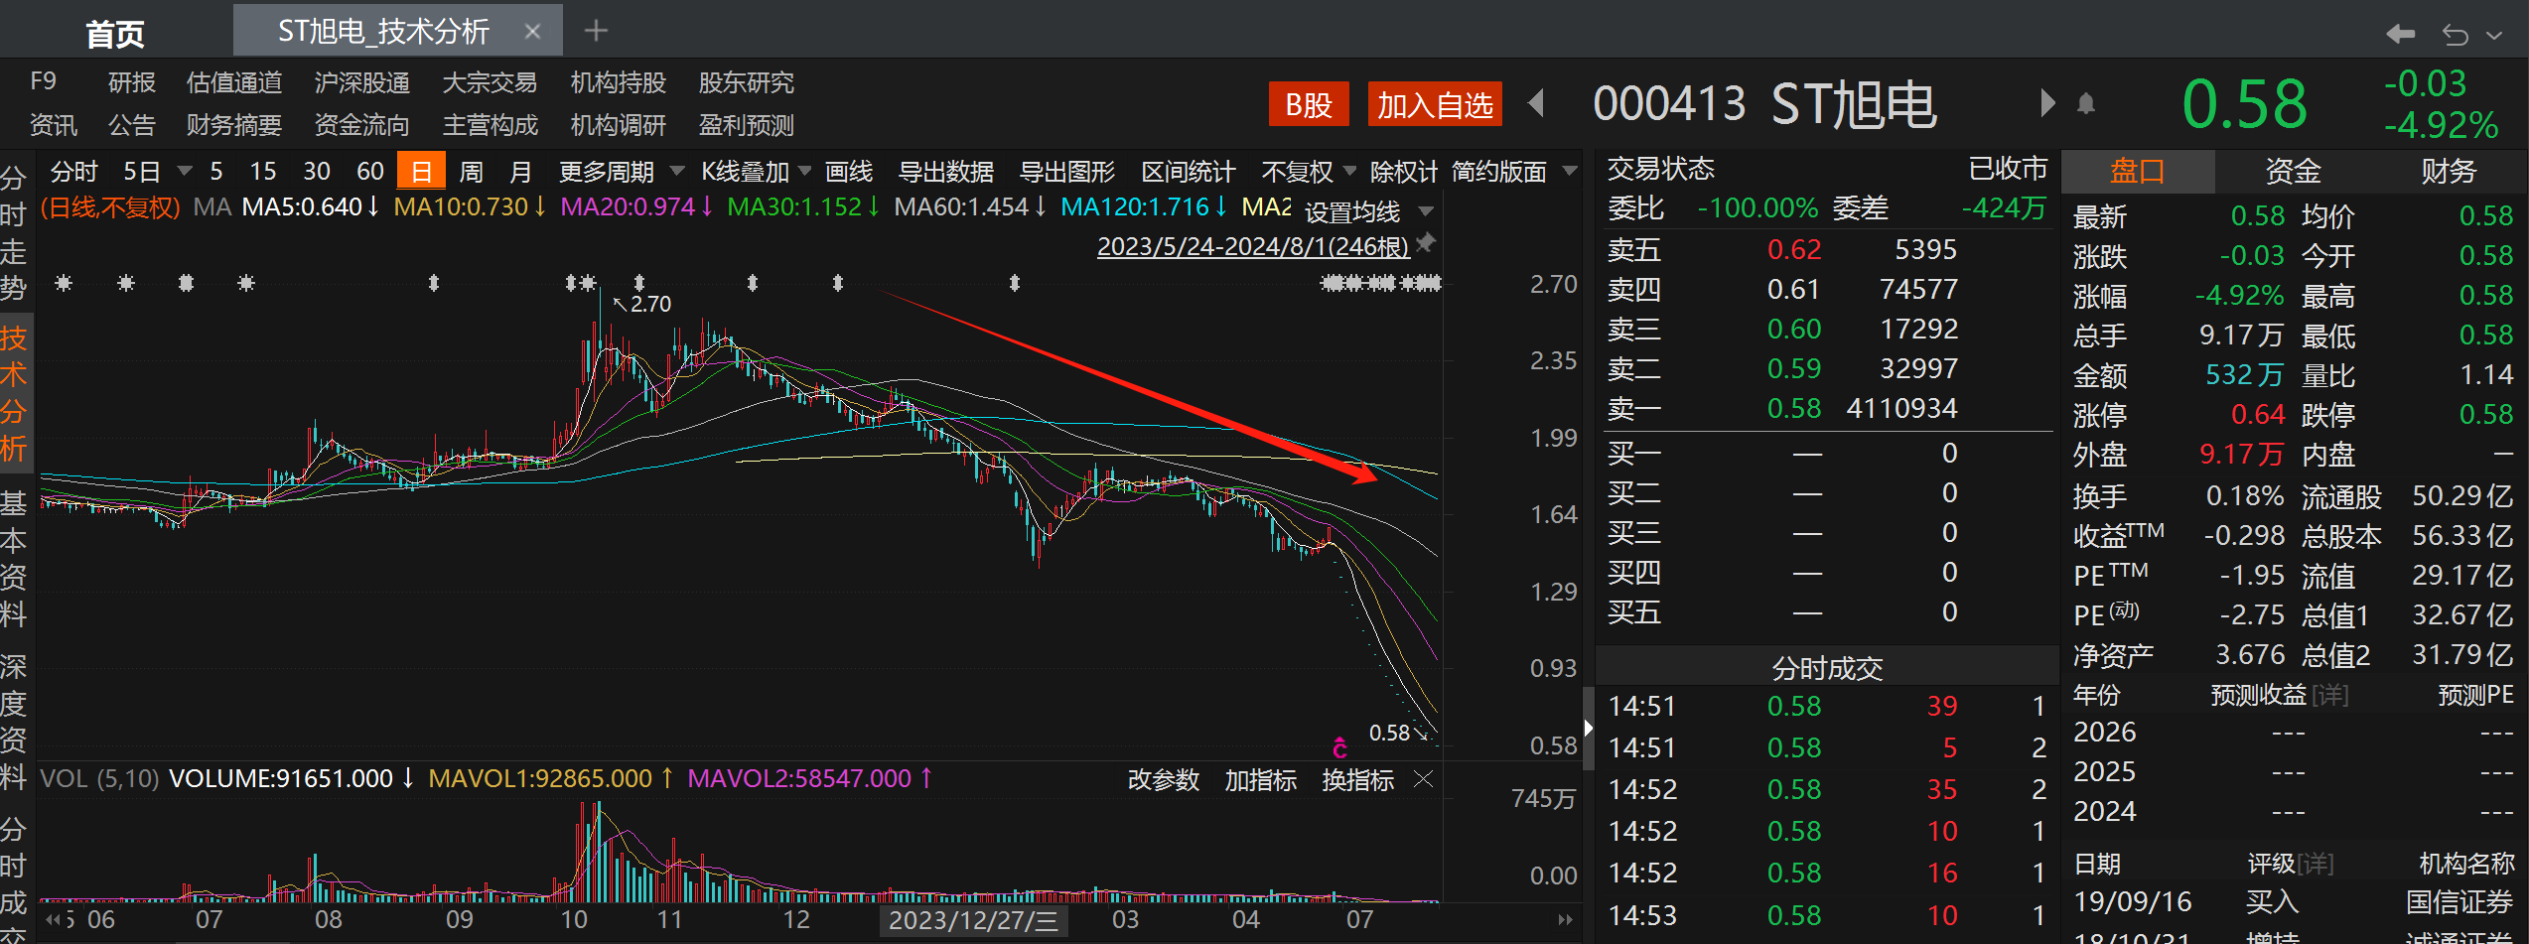
Task: Click the 导出数据 button
Action: click(946, 172)
